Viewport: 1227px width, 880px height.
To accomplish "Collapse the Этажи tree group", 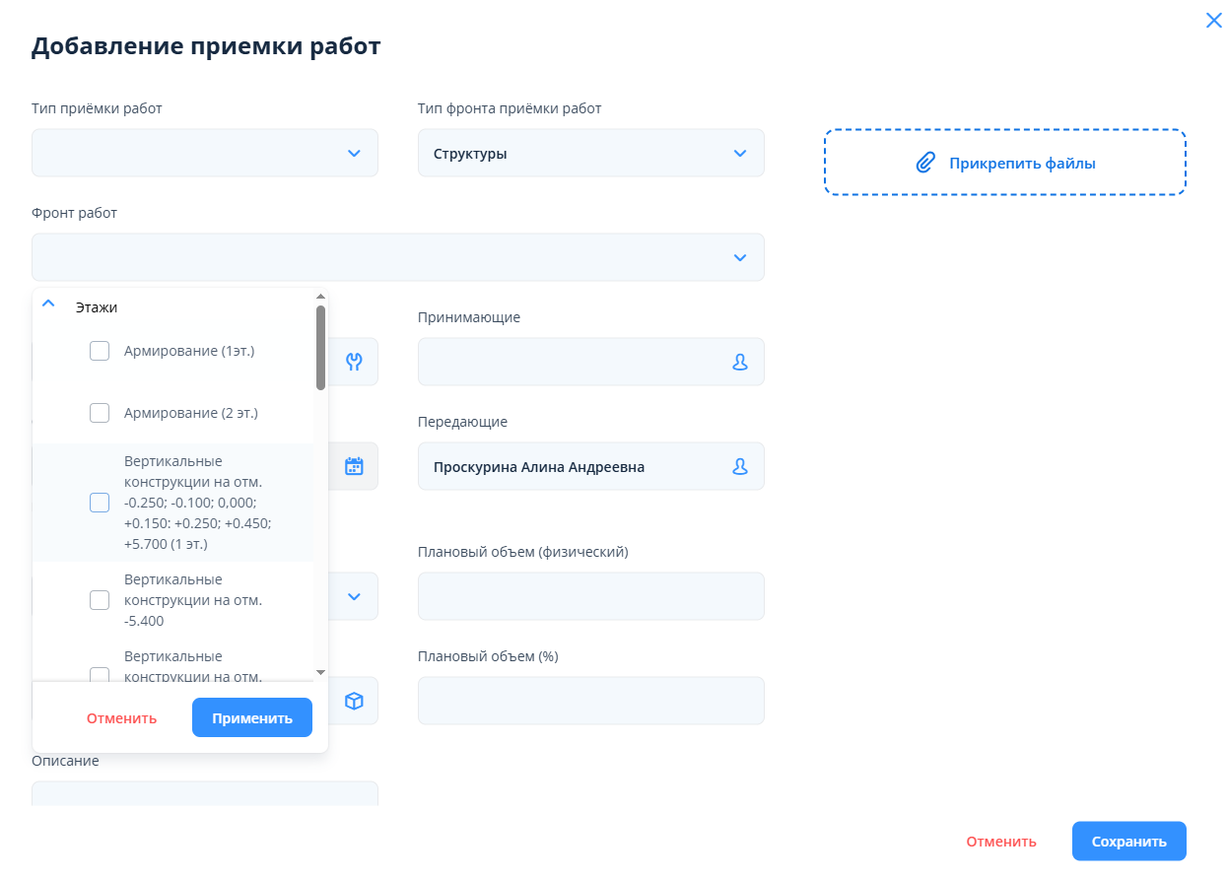I will point(48,305).
